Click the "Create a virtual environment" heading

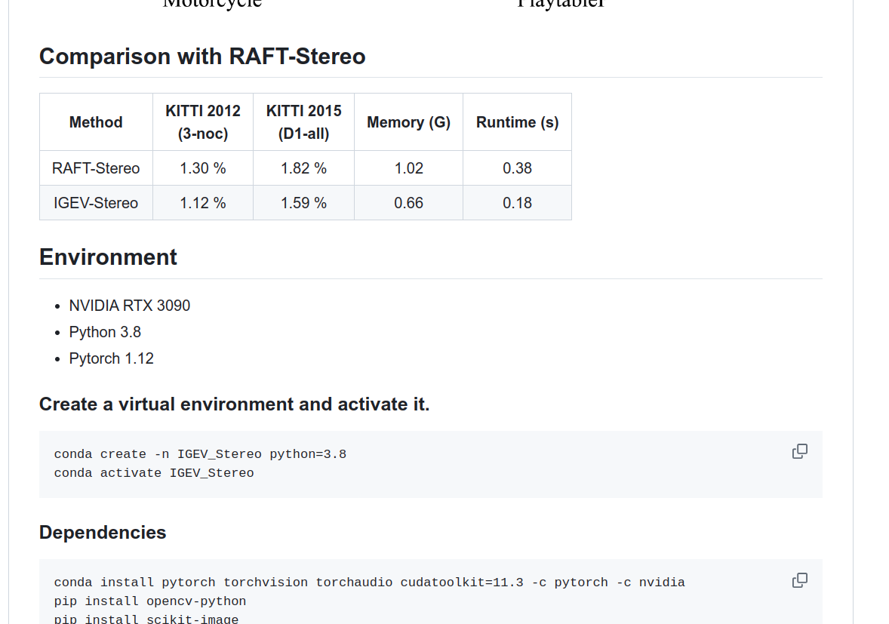(234, 404)
